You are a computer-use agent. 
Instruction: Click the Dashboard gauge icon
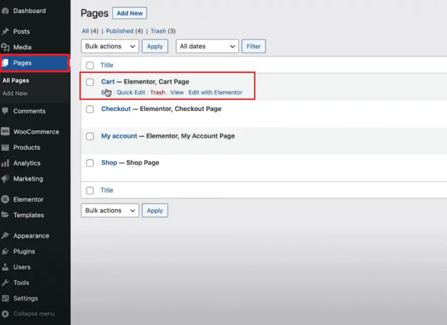(x=5, y=11)
